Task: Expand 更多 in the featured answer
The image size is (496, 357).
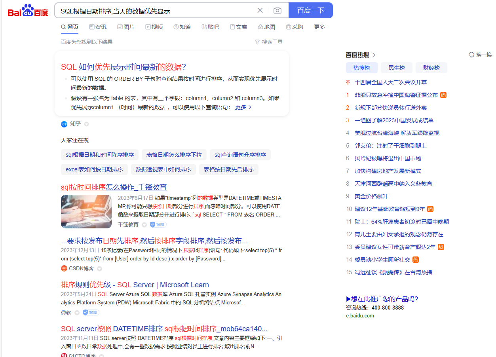Action: pos(243,107)
